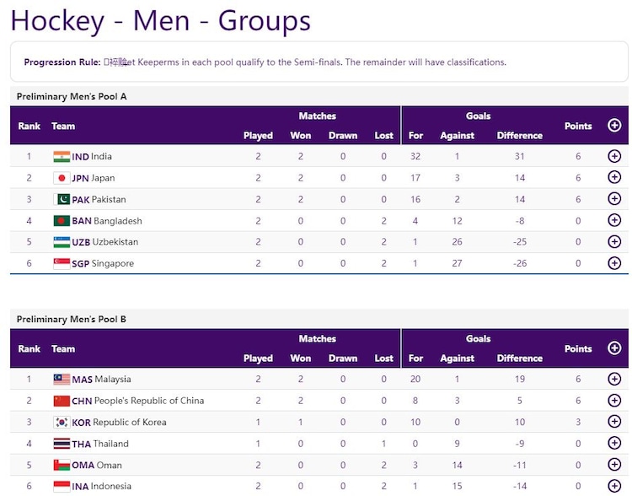Expand the Malaysia row plus icon
632x496 pixels.
pyautogui.click(x=614, y=380)
